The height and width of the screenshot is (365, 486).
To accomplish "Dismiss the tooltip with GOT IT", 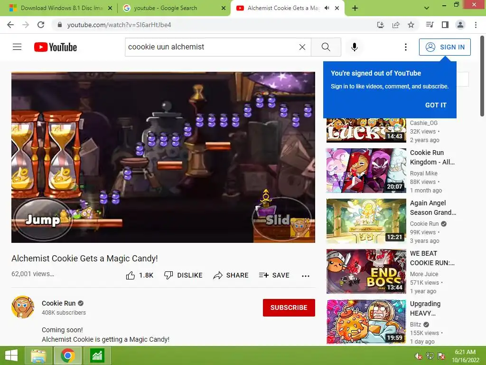I will [x=436, y=105].
